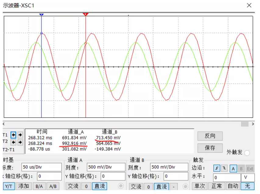Edit the X axis offset field
The height and width of the screenshot is (194, 260).
[x=49, y=176]
